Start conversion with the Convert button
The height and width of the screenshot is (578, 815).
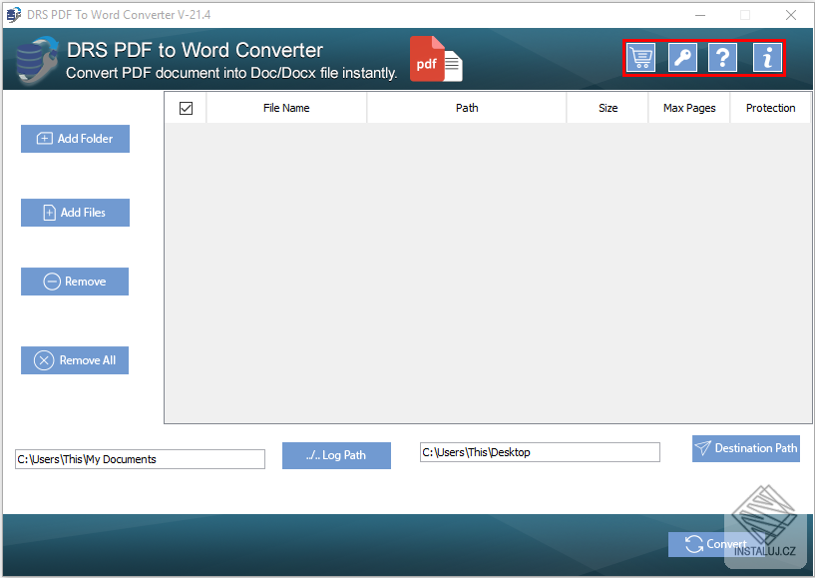pos(715,544)
